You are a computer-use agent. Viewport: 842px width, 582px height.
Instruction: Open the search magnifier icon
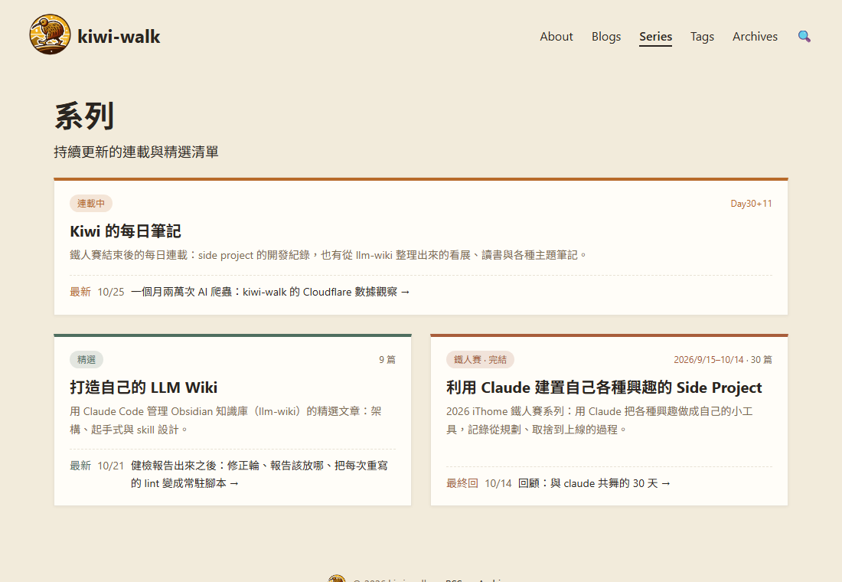coord(804,37)
